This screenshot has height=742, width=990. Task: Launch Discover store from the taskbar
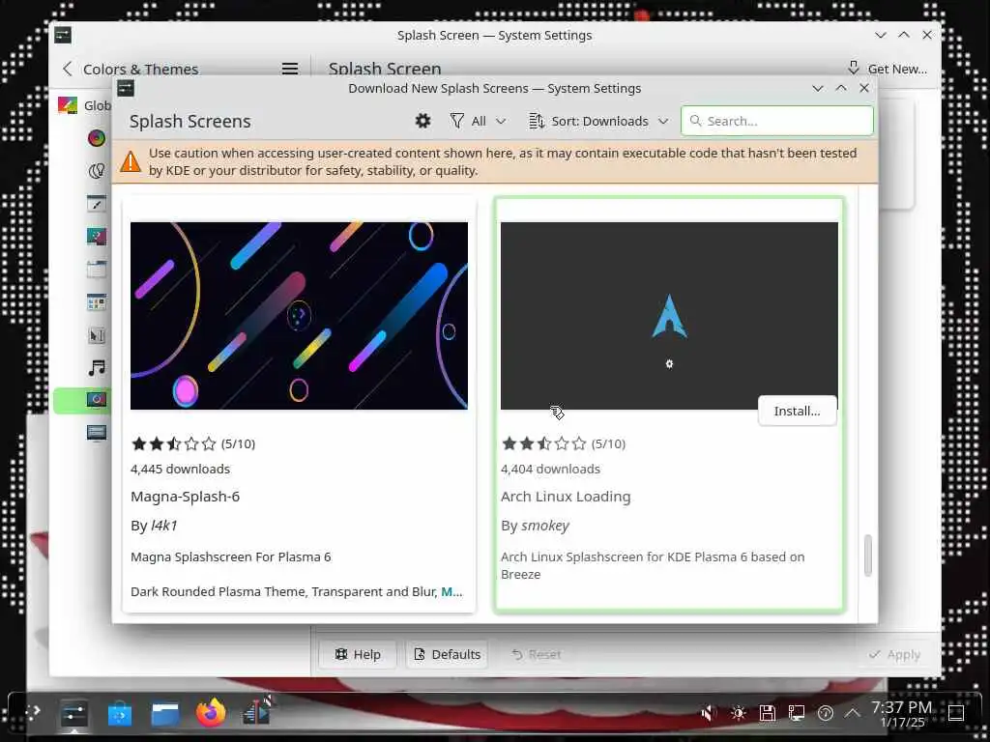(119, 714)
